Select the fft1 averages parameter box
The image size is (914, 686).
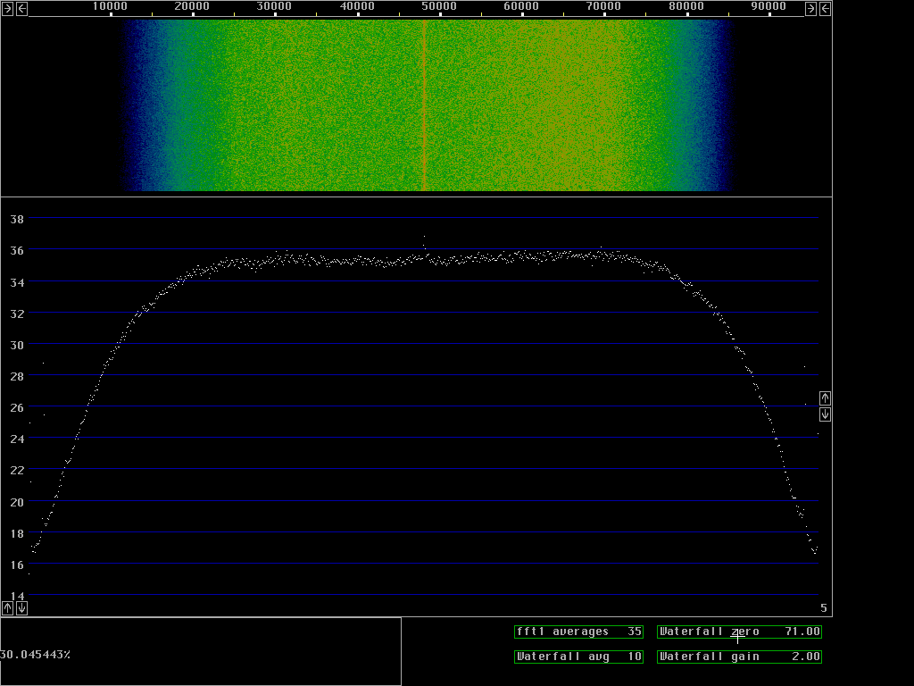tap(578, 632)
